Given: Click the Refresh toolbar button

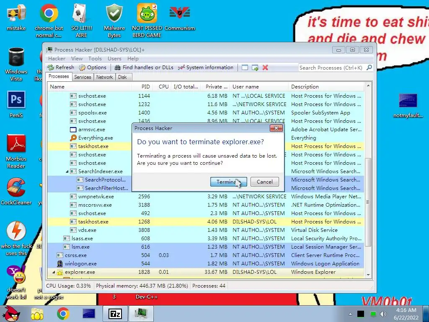Looking at the screenshot, I should point(61,68).
